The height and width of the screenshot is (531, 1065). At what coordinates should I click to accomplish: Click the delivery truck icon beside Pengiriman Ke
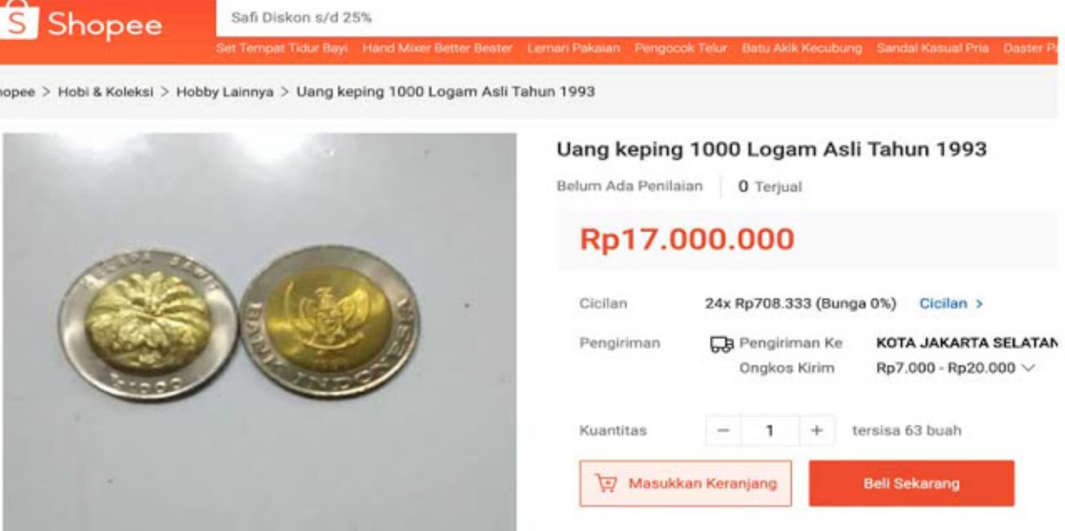point(721,344)
